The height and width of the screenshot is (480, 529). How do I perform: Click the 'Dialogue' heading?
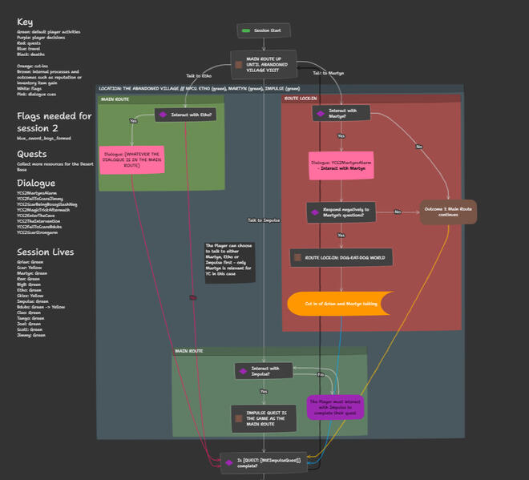36,184
